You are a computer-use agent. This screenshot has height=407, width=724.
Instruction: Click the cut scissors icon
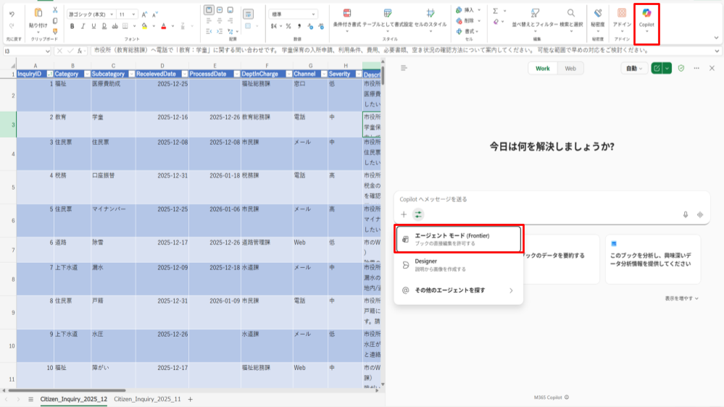(x=55, y=10)
